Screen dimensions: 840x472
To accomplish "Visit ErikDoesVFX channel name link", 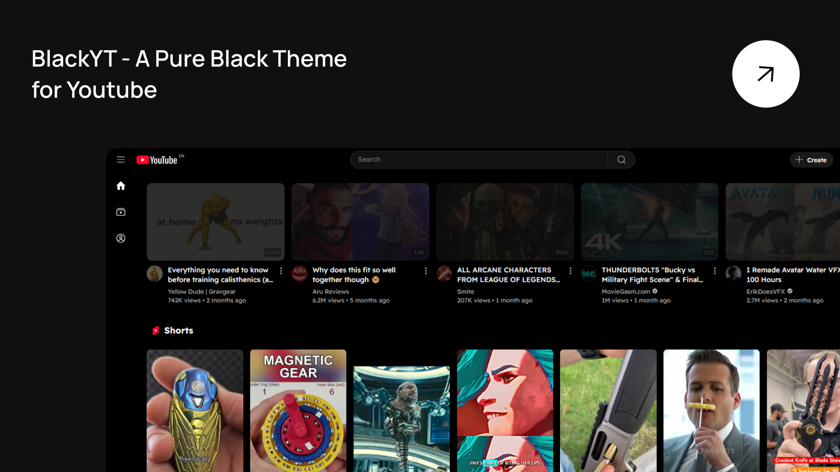I will tap(766, 292).
